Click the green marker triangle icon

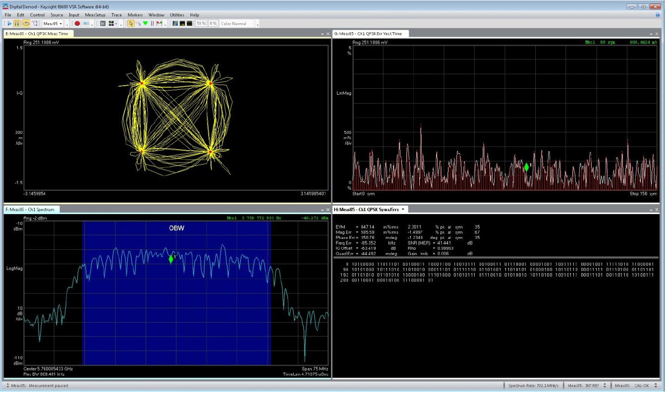point(145,23)
